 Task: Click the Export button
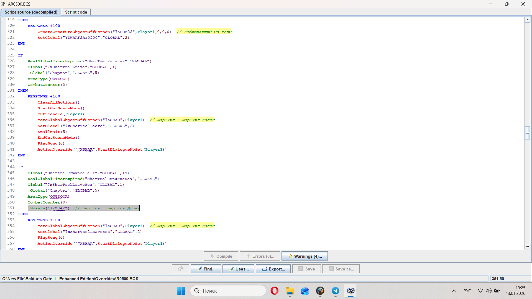click(x=273, y=269)
